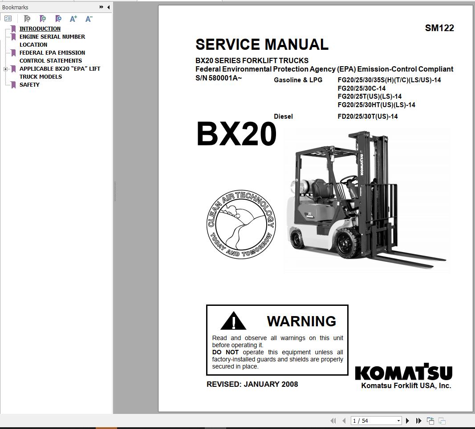Click the previous view icon
Image resolution: width=475 pixels, height=429 pixels.
(430, 421)
